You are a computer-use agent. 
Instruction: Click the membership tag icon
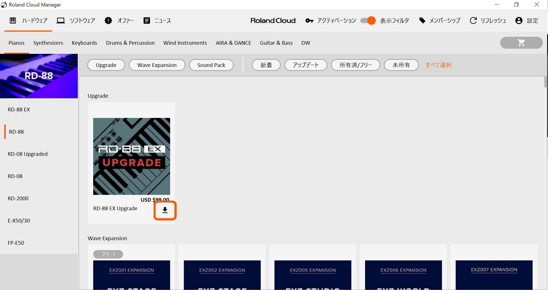tap(422, 21)
